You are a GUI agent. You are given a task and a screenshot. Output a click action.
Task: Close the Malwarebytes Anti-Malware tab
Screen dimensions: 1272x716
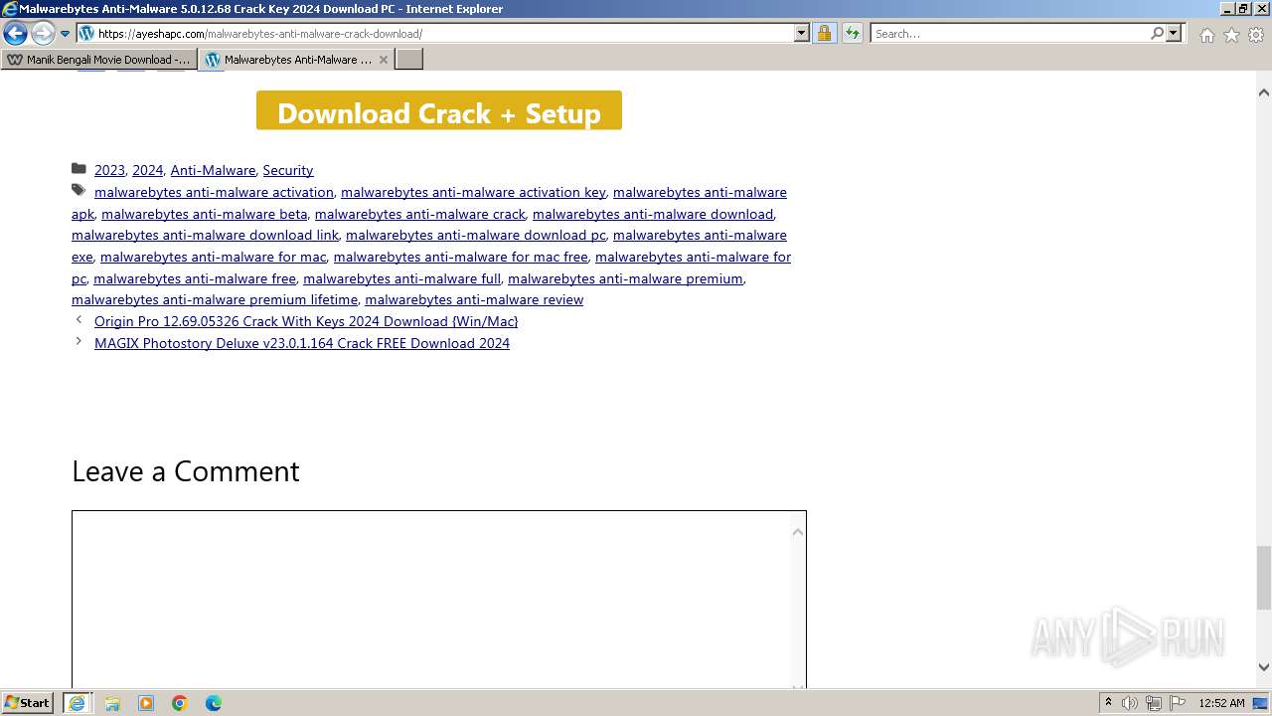point(384,60)
